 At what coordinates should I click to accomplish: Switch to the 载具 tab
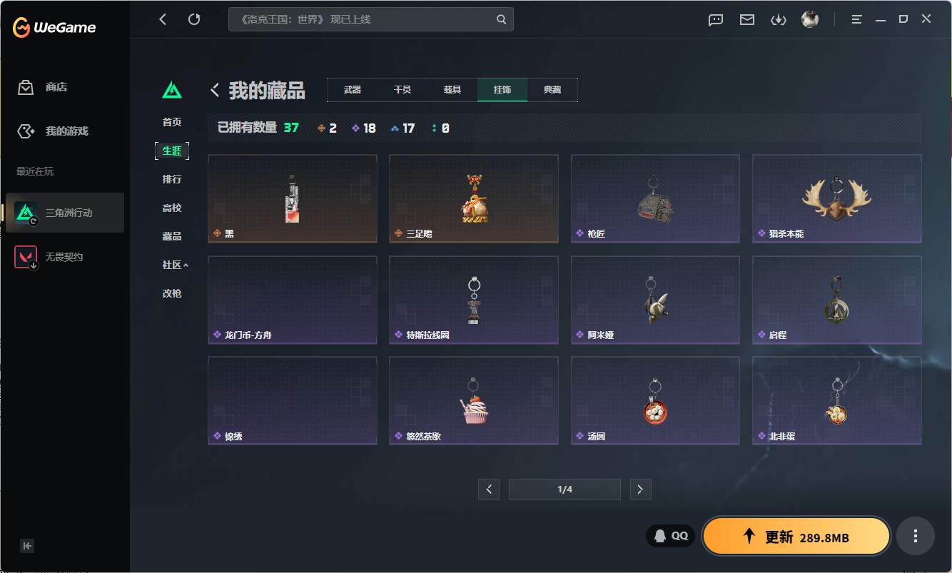[x=452, y=90]
